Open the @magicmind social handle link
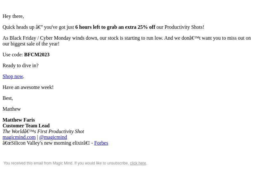The image size is (256, 192). 53,137
